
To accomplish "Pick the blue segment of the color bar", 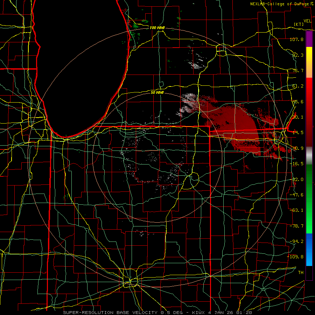I will pos(309,250).
